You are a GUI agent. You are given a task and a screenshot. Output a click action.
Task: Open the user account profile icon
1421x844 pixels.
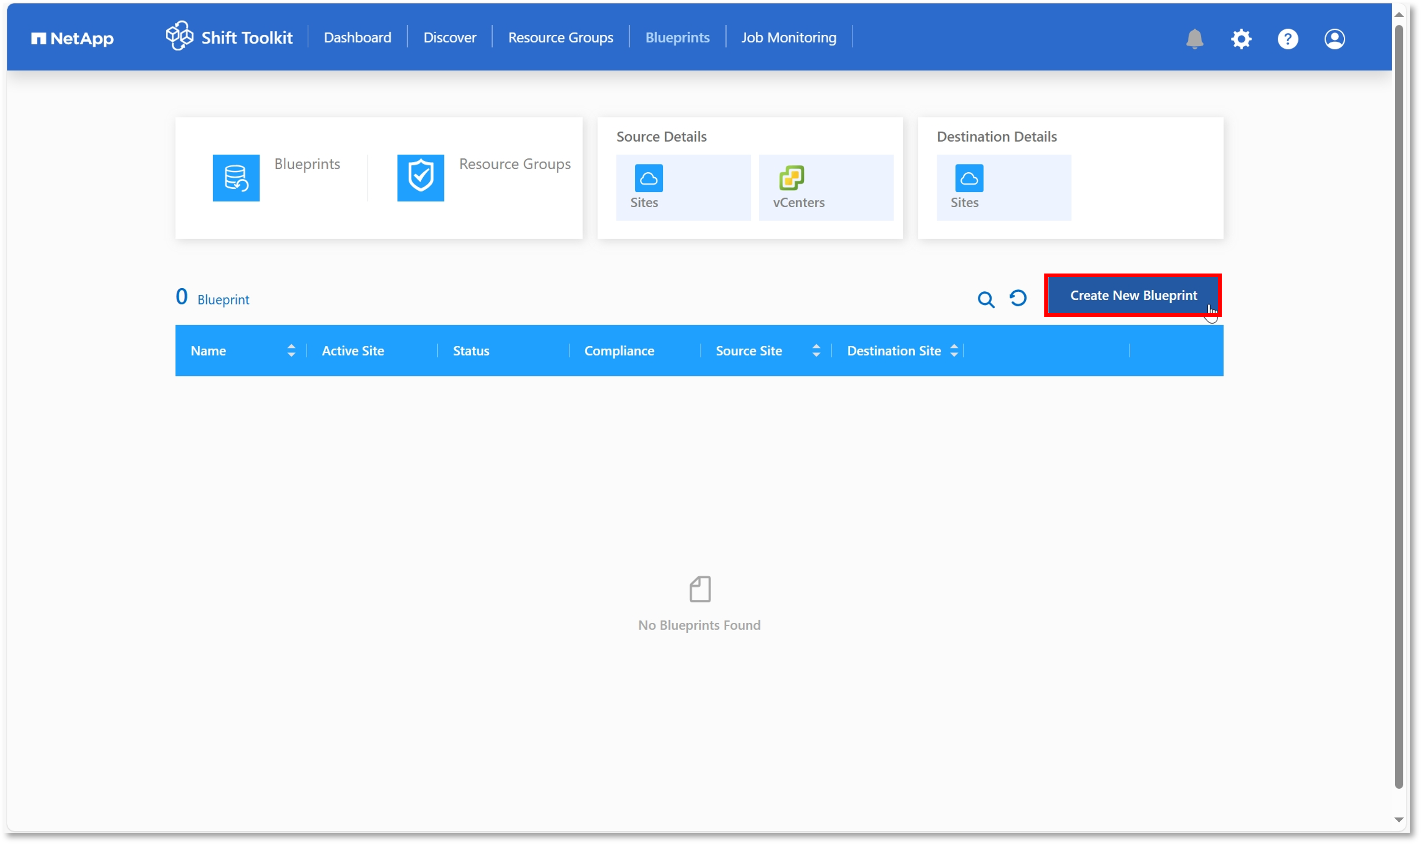pos(1334,39)
